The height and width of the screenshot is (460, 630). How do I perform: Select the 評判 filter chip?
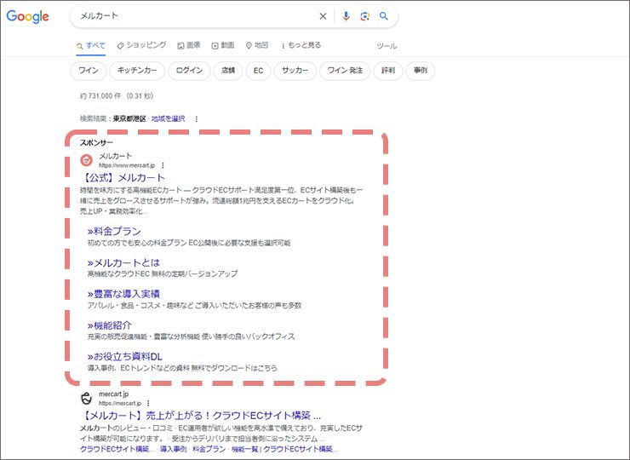388,71
